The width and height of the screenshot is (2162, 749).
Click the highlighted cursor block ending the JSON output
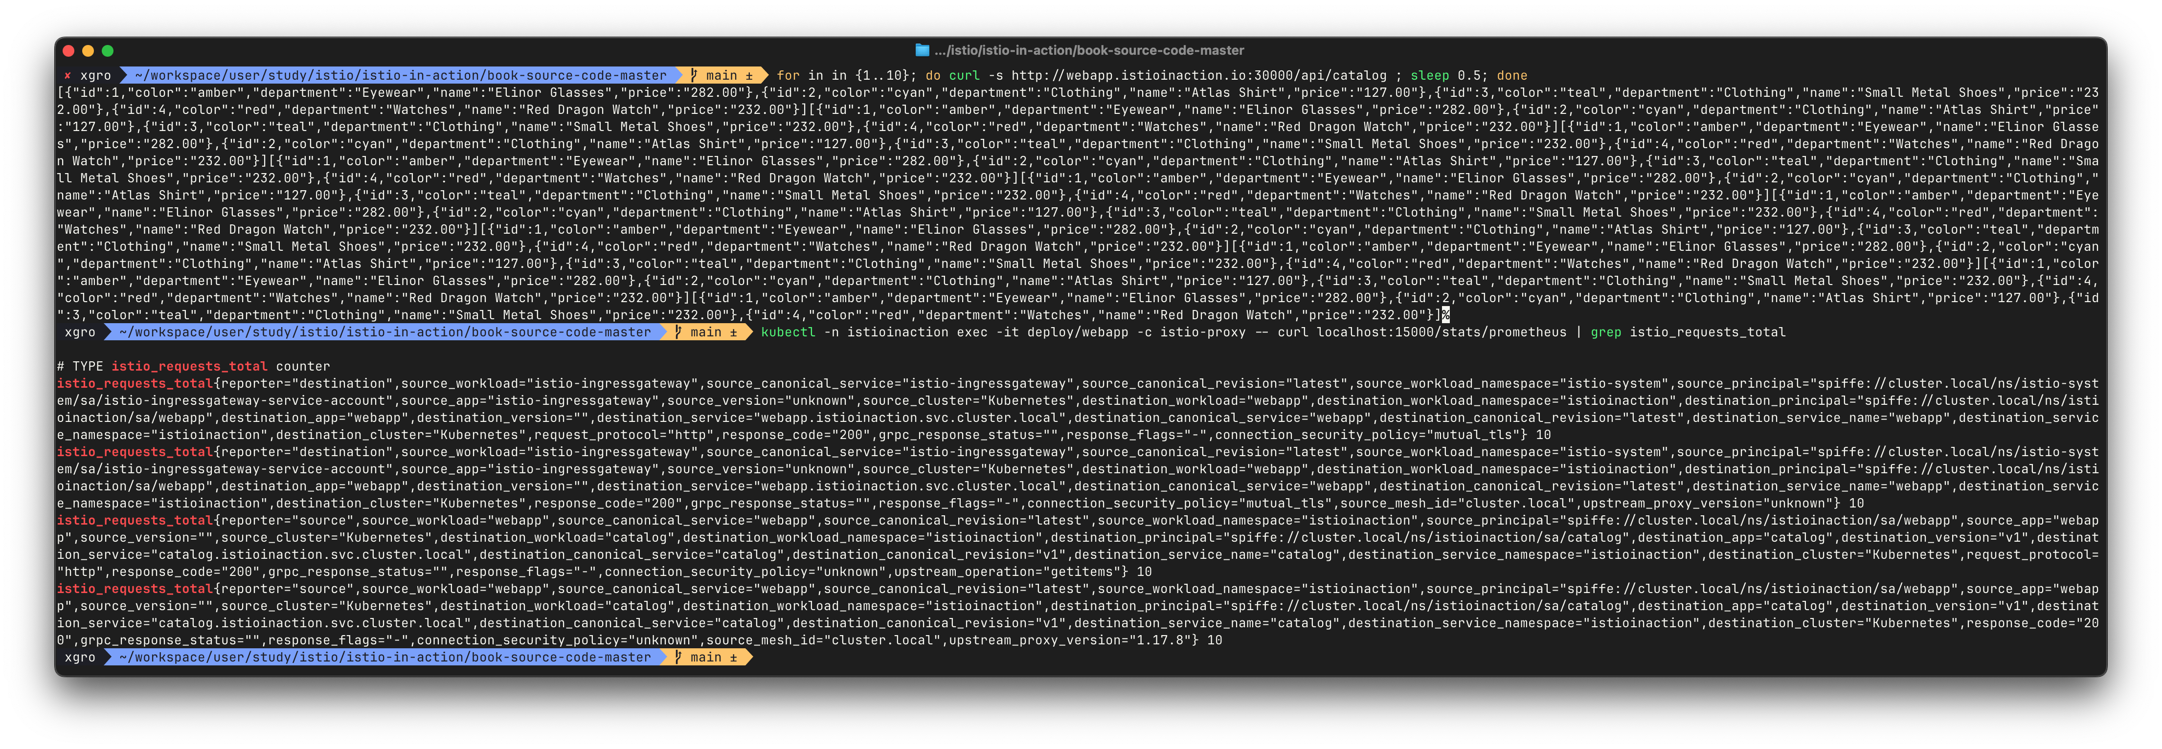coord(1446,315)
